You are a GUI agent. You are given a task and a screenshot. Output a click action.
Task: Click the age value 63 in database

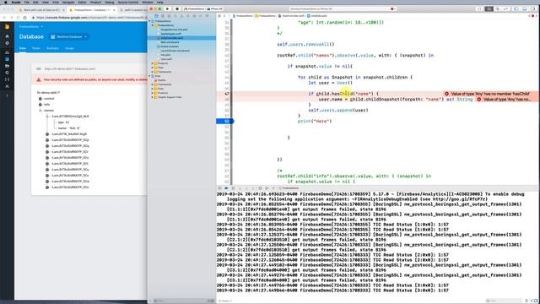click(67, 122)
